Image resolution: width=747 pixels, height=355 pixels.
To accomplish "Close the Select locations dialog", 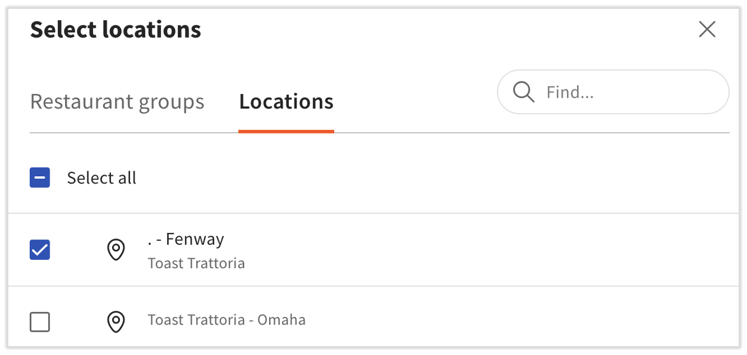I will pyautogui.click(x=707, y=29).
